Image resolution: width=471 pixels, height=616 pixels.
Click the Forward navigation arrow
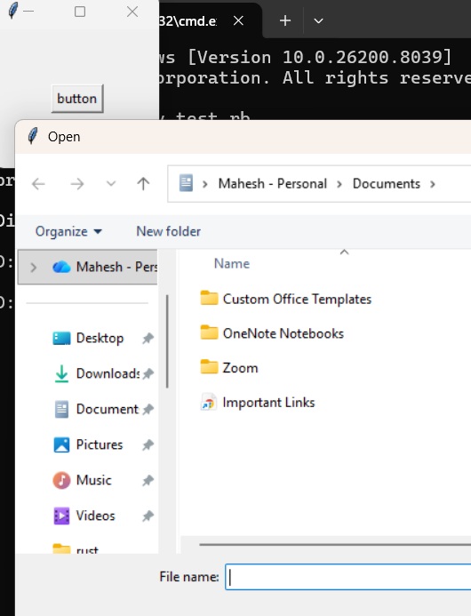click(x=77, y=184)
